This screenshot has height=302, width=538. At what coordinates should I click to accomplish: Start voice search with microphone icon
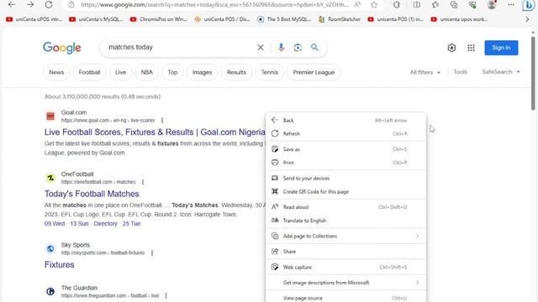(x=281, y=48)
